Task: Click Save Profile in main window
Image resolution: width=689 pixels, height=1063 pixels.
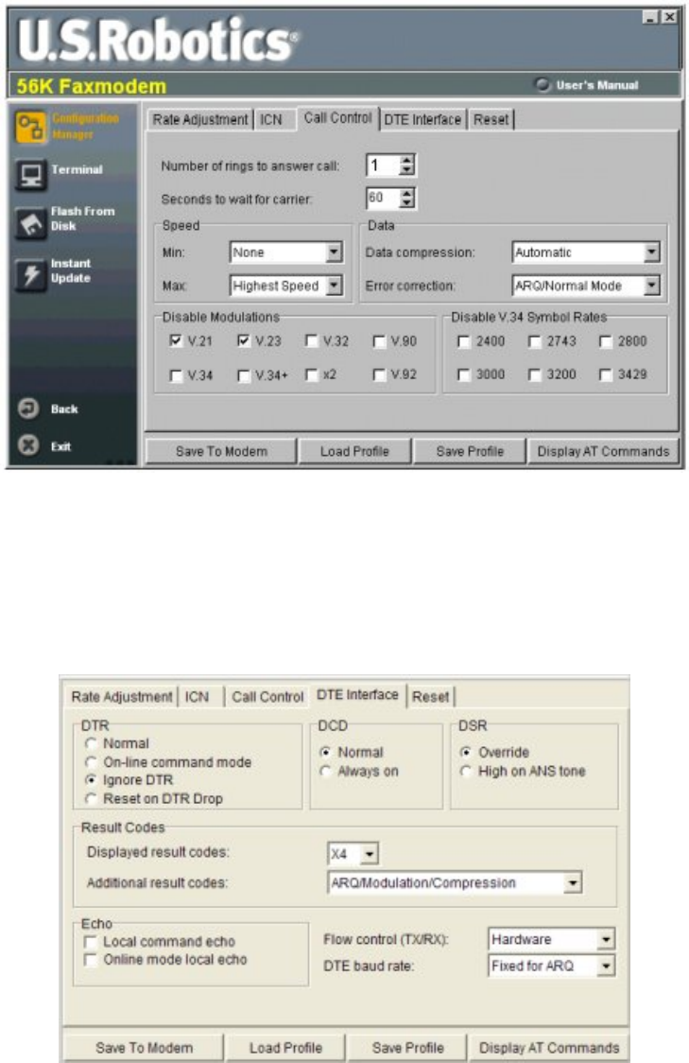Action: [470, 451]
